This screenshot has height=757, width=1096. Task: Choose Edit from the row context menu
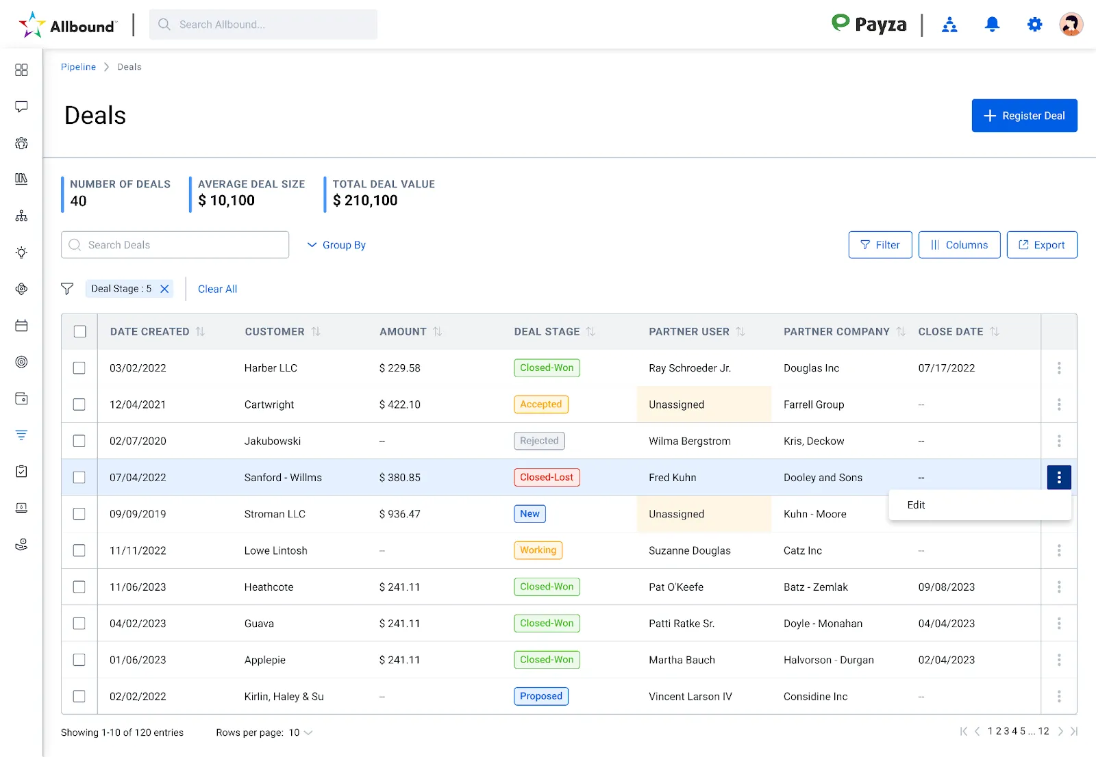coord(980,505)
